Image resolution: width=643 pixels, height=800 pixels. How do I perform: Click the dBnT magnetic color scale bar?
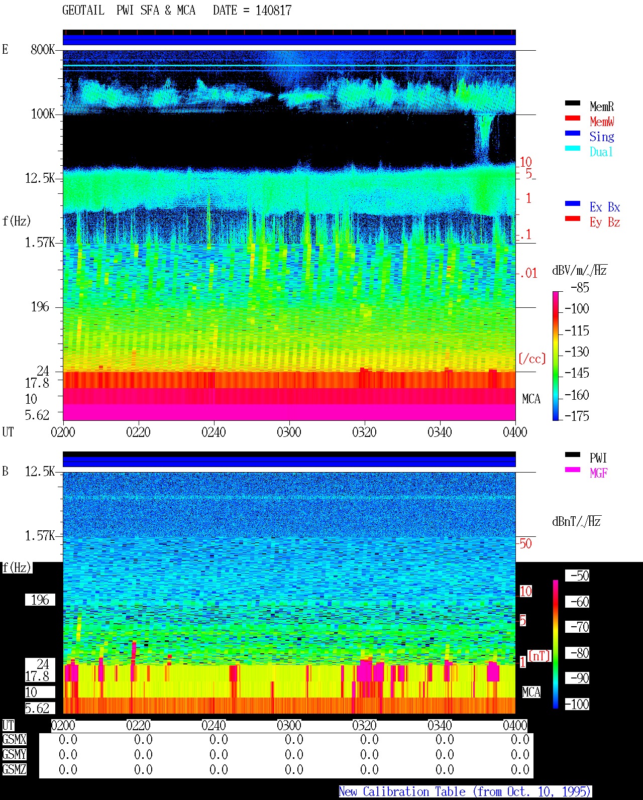click(556, 644)
